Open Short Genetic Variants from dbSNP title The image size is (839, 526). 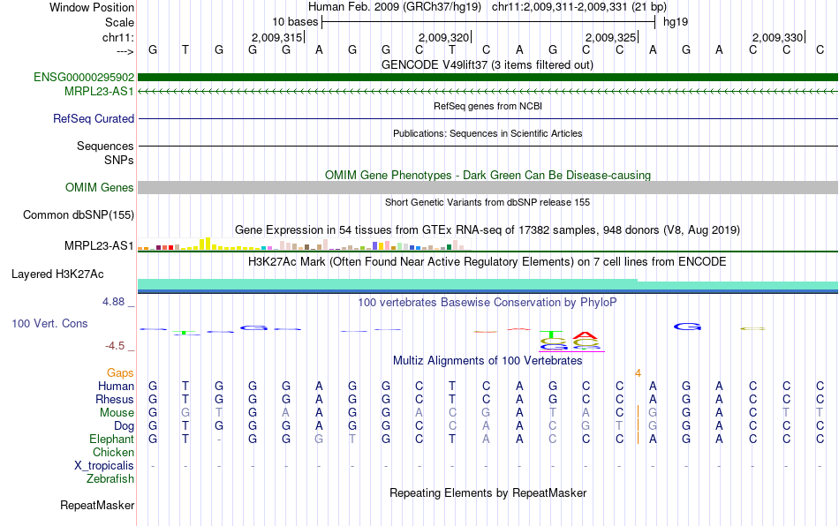click(488, 203)
